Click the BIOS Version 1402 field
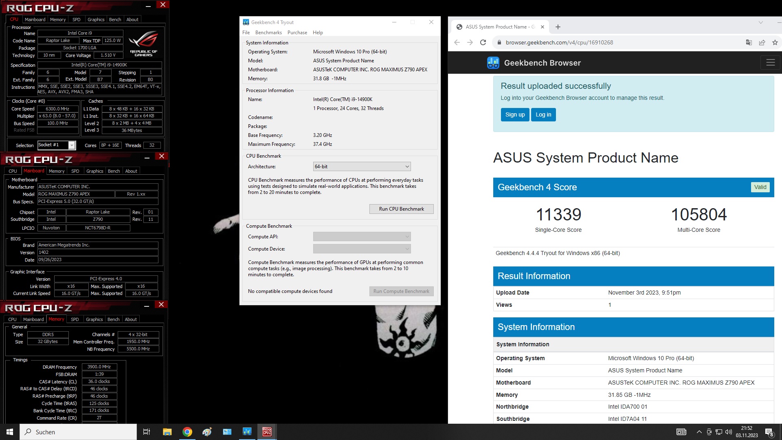The height and width of the screenshot is (440, 782). click(98, 252)
